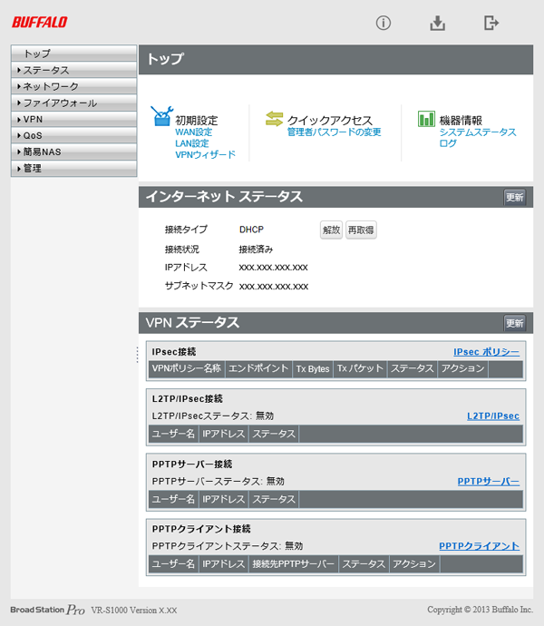Open the WAN設定 link

193,132
